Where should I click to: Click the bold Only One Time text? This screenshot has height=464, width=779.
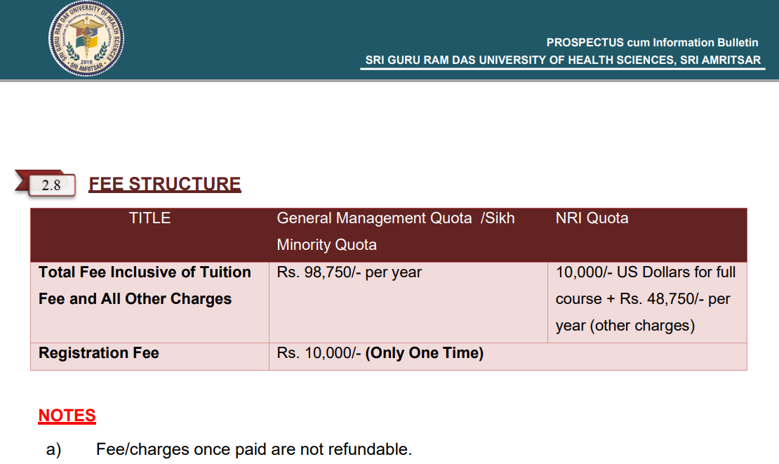pyautogui.click(x=425, y=353)
